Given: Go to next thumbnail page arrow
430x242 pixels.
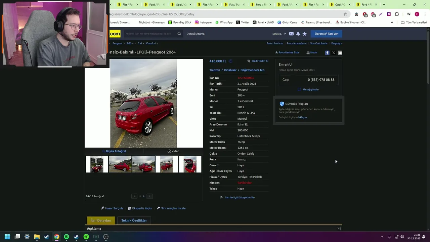Looking at the screenshot, I should pos(149,196).
